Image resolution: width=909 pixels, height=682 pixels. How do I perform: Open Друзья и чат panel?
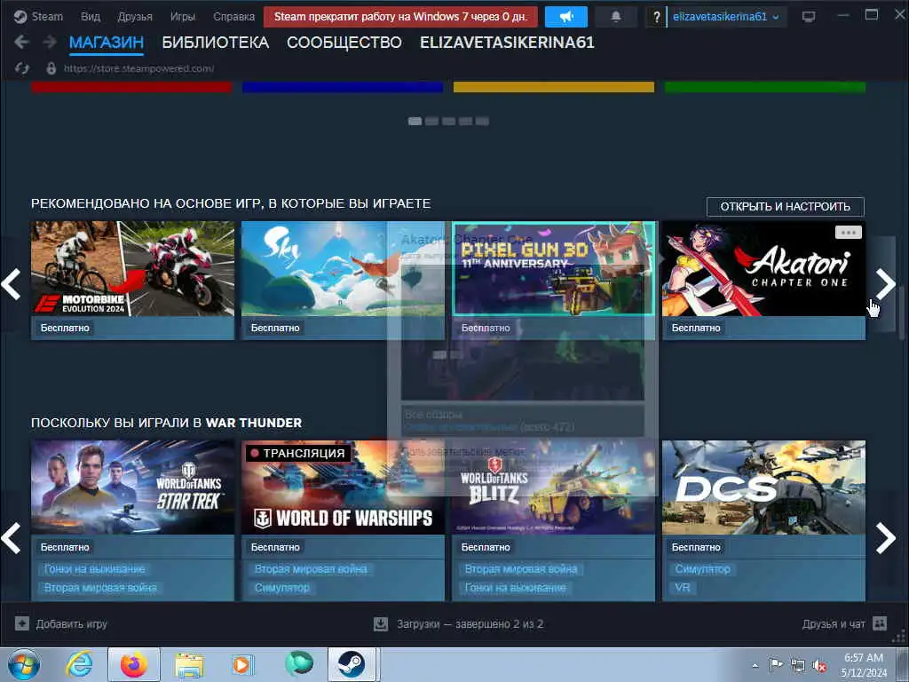(x=844, y=624)
